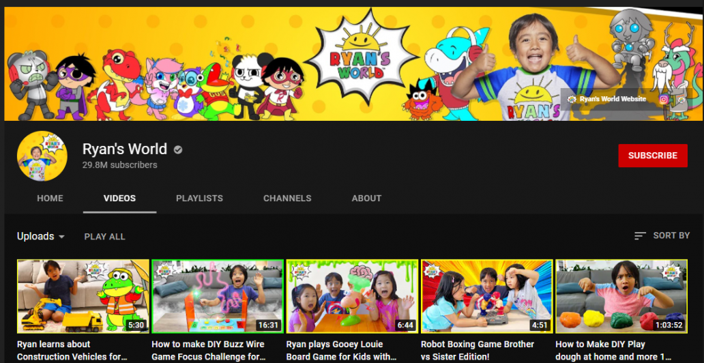
Task: Click the verified checkmark badge beside channel name
Action: [x=178, y=149]
